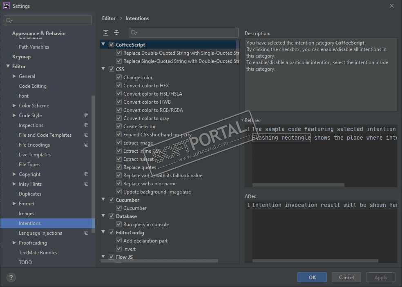Disable Run query in console intention
This screenshot has height=287, width=402.
119,224
